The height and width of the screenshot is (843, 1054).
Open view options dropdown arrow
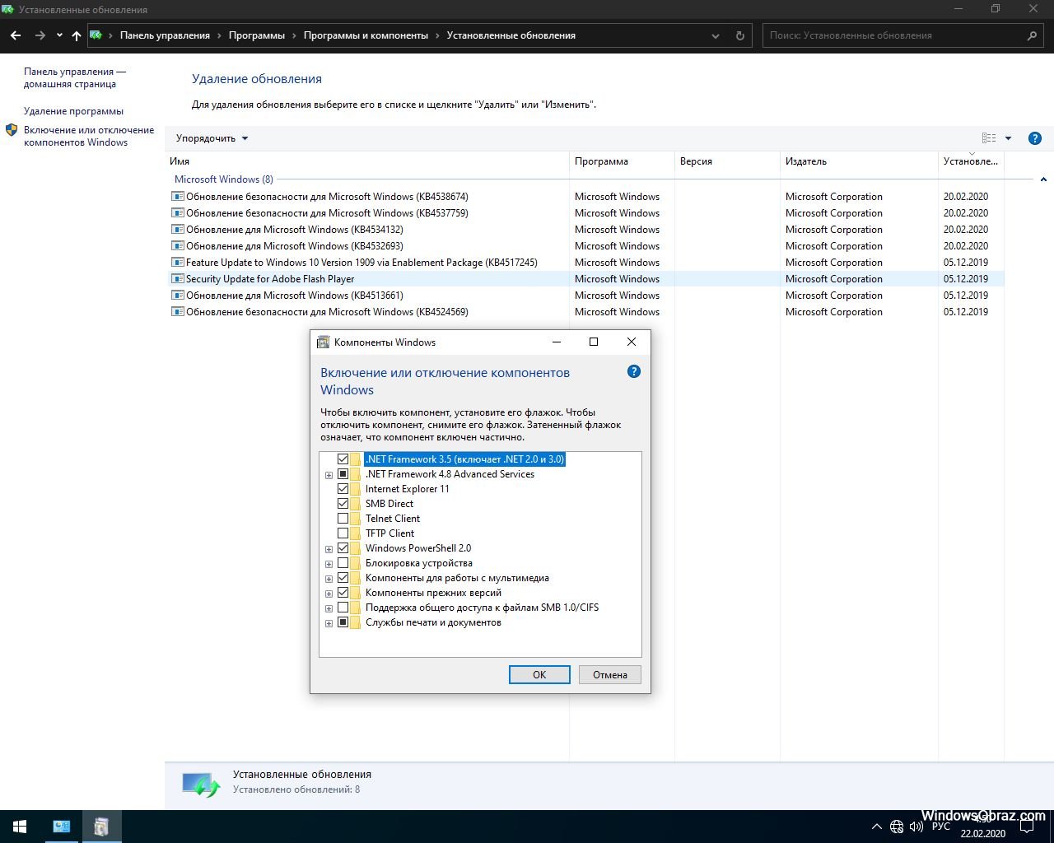click(1008, 138)
